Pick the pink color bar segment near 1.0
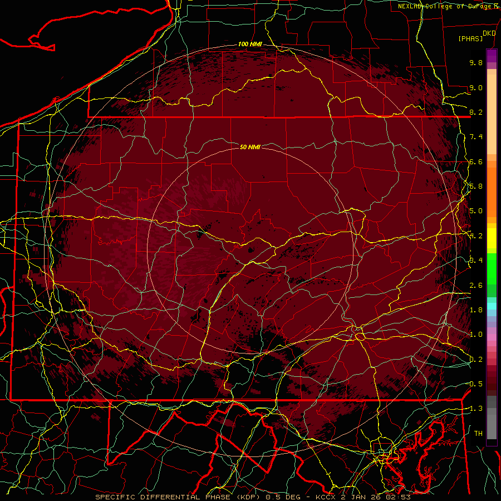The width and height of the screenshot is (501, 501). pos(492,337)
